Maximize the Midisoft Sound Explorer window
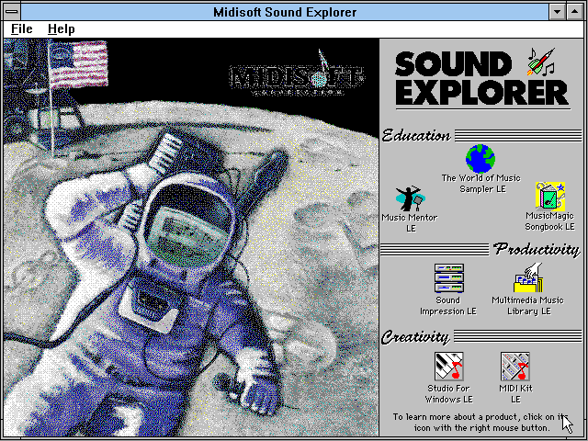 click(575, 12)
